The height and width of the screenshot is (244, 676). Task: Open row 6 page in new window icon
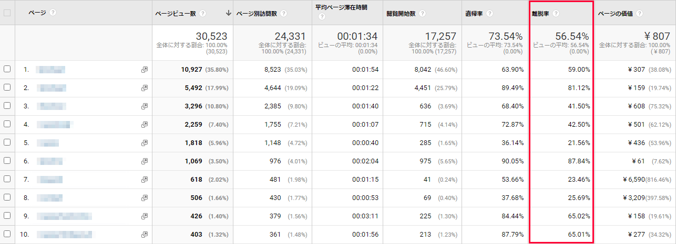[145, 161]
